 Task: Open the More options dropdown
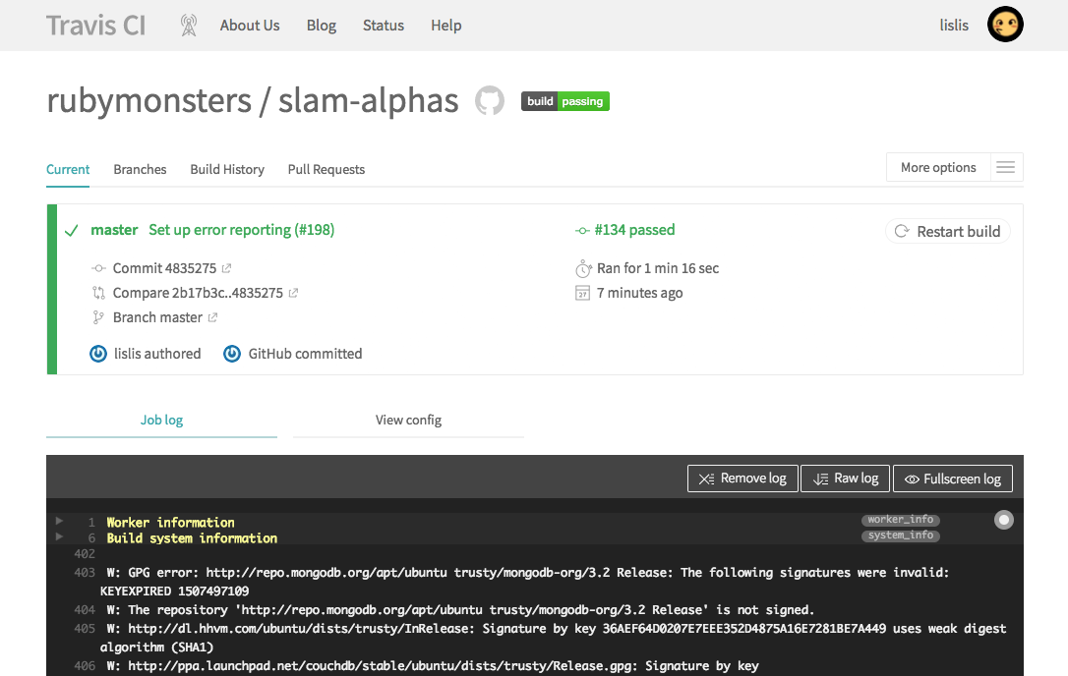point(938,167)
